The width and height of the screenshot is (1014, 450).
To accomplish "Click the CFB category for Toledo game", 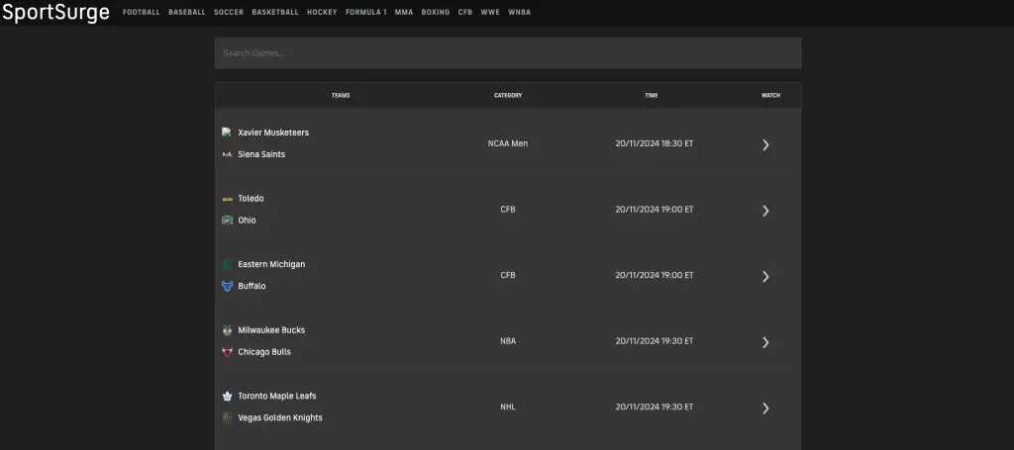I will pos(508,210).
